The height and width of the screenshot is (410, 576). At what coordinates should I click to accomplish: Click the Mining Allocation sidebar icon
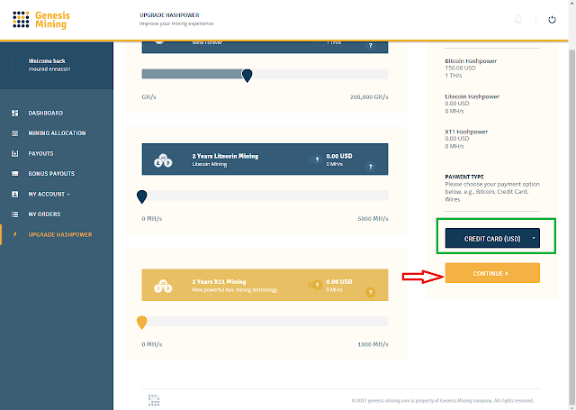coord(14,133)
